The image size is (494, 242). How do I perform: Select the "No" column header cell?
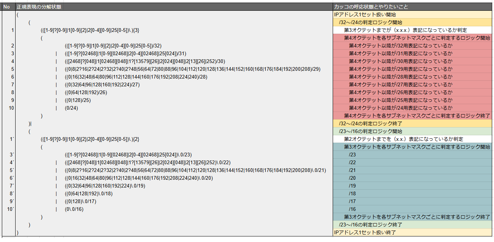9,7
